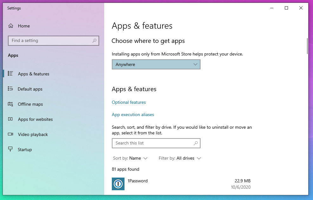313x200 pixels.
Task: Click the Find a setting magnifier icon
Action: [x=94, y=41]
